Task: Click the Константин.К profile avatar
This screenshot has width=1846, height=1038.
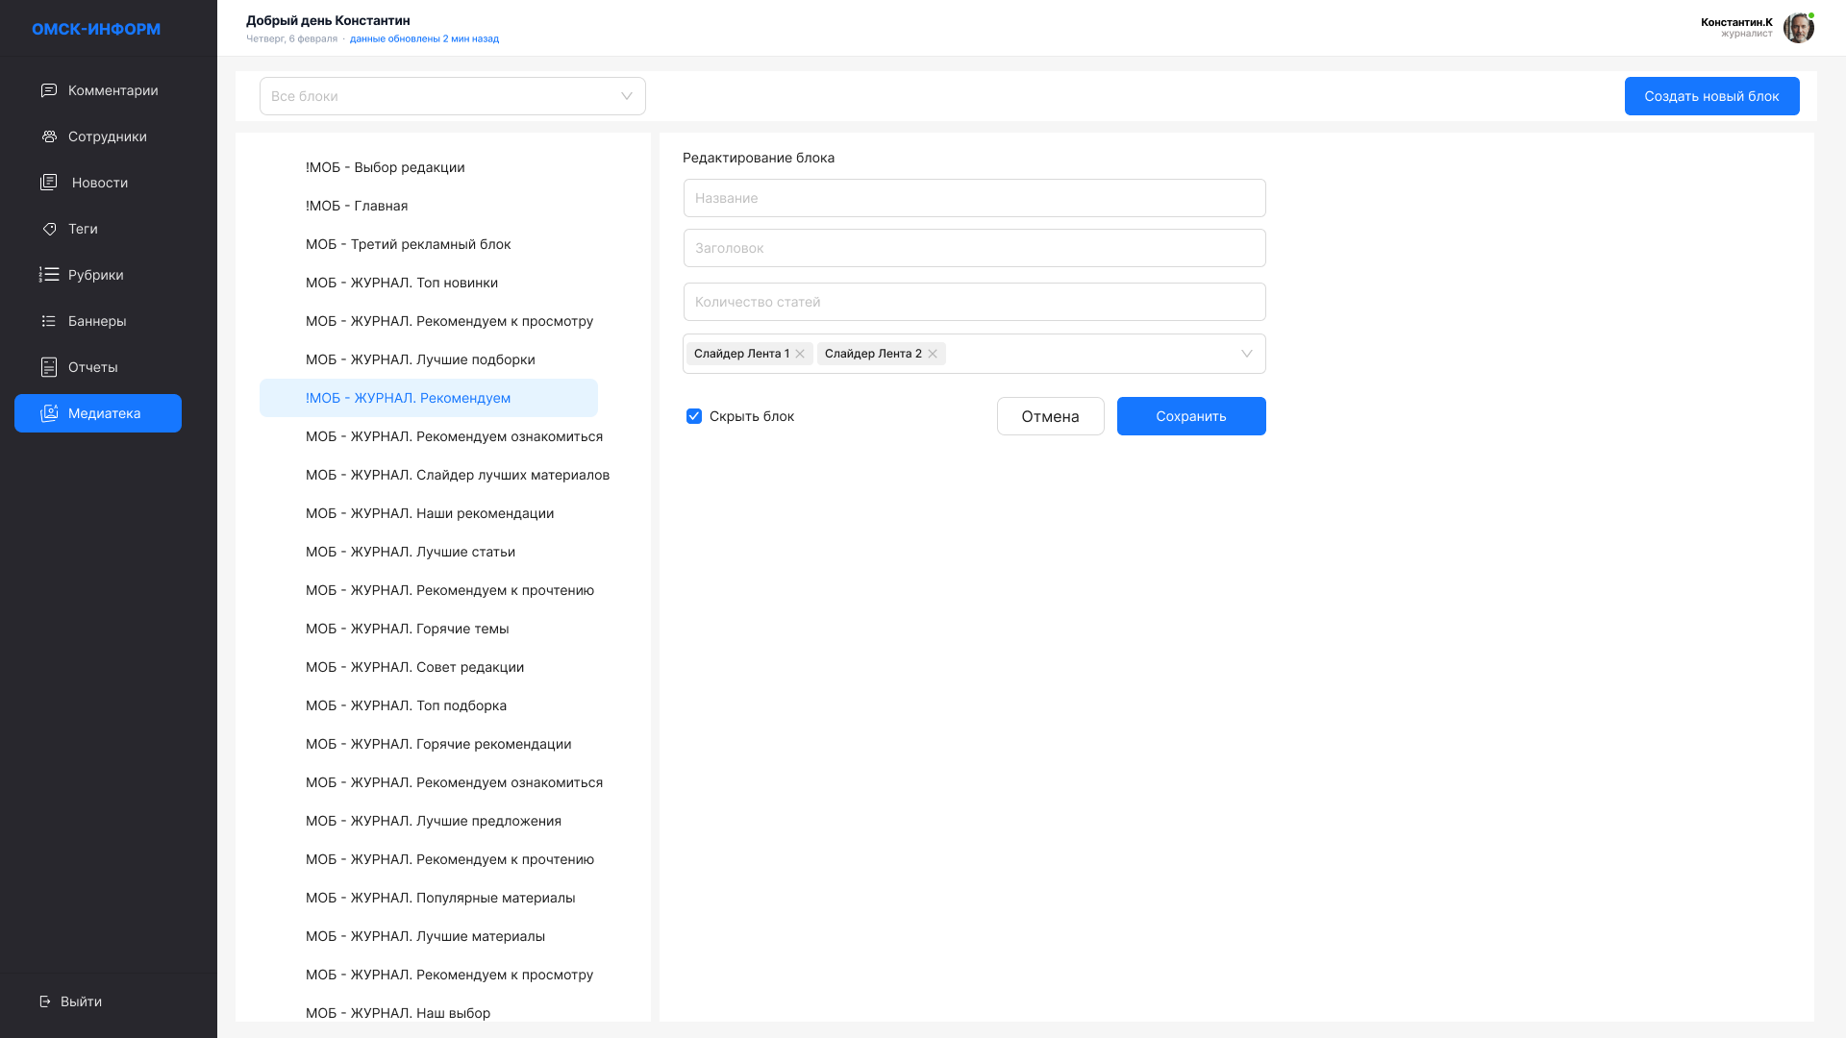Action: pos(1799,28)
